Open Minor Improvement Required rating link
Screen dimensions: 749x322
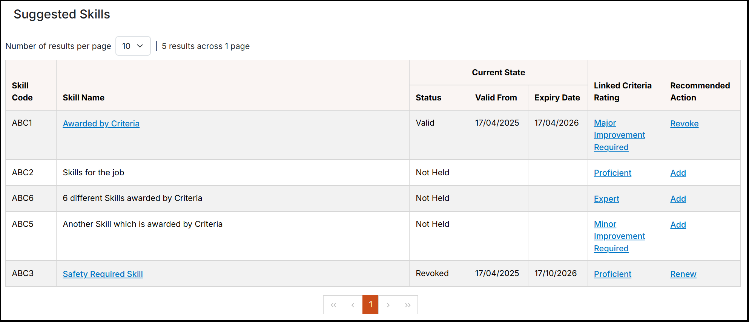click(620, 236)
